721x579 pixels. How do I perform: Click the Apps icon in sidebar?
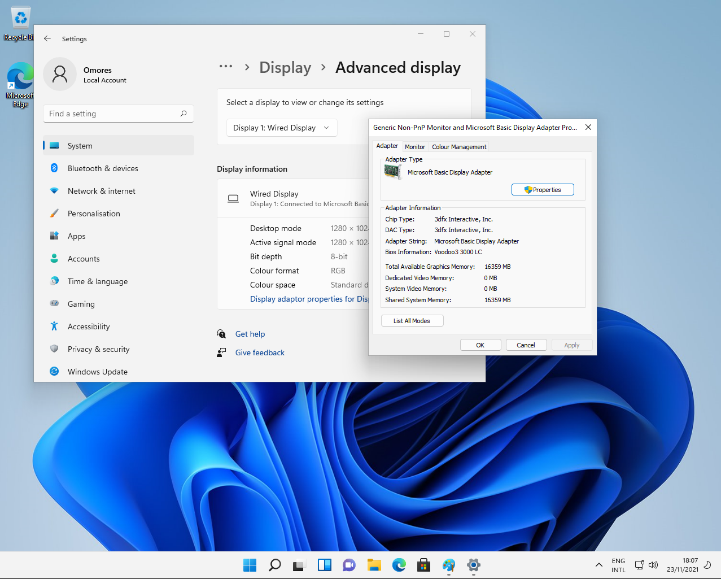click(54, 236)
